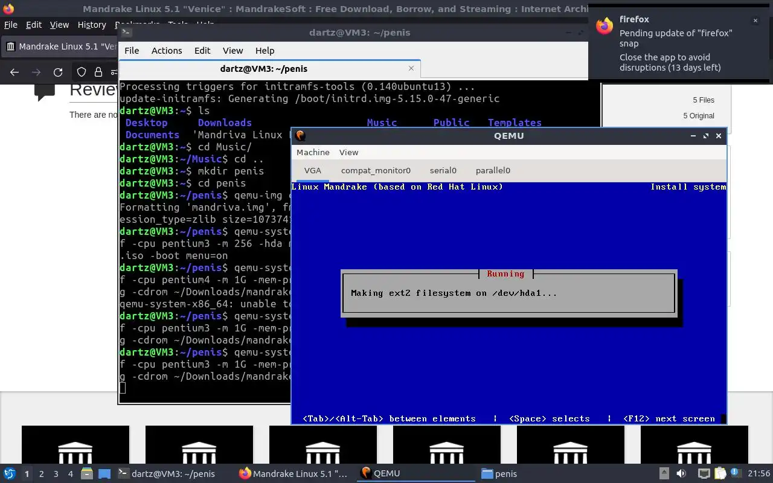The image size is (773, 483).
Task: Open the application launcher menu in the taskbar
Action: click(9, 474)
